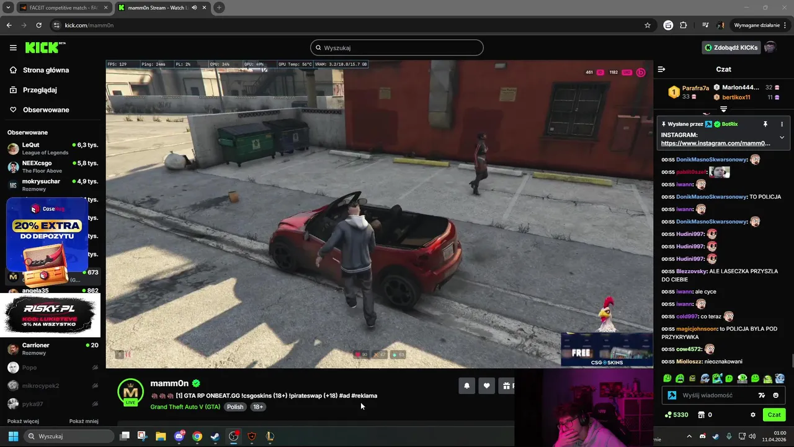Image resolution: width=794 pixels, height=447 pixels.
Task: Open the pinned Instagram link
Action: pos(715,143)
